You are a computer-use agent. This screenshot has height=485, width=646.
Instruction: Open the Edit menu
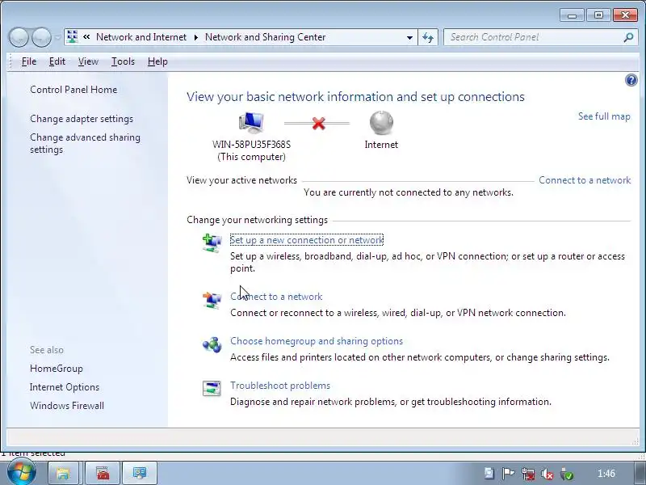[57, 61]
